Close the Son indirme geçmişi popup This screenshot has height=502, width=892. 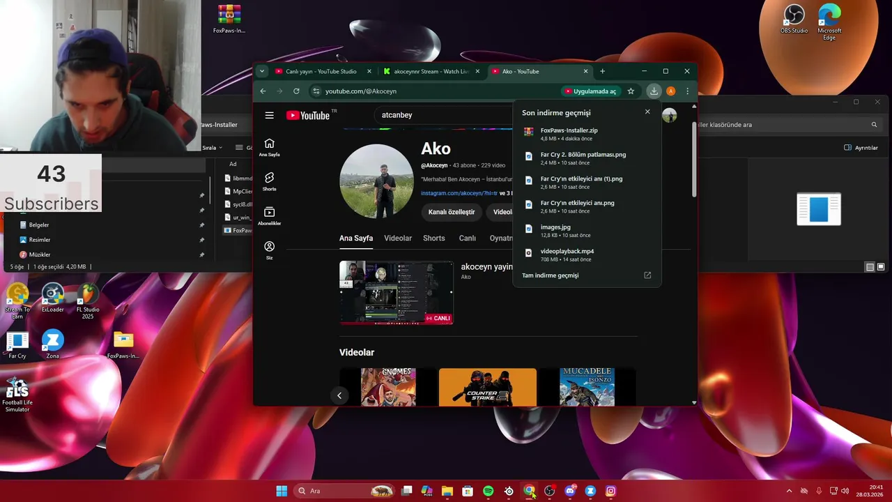tap(647, 112)
